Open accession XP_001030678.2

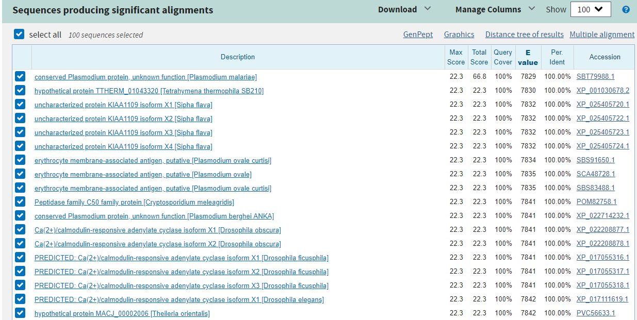(603, 90)
